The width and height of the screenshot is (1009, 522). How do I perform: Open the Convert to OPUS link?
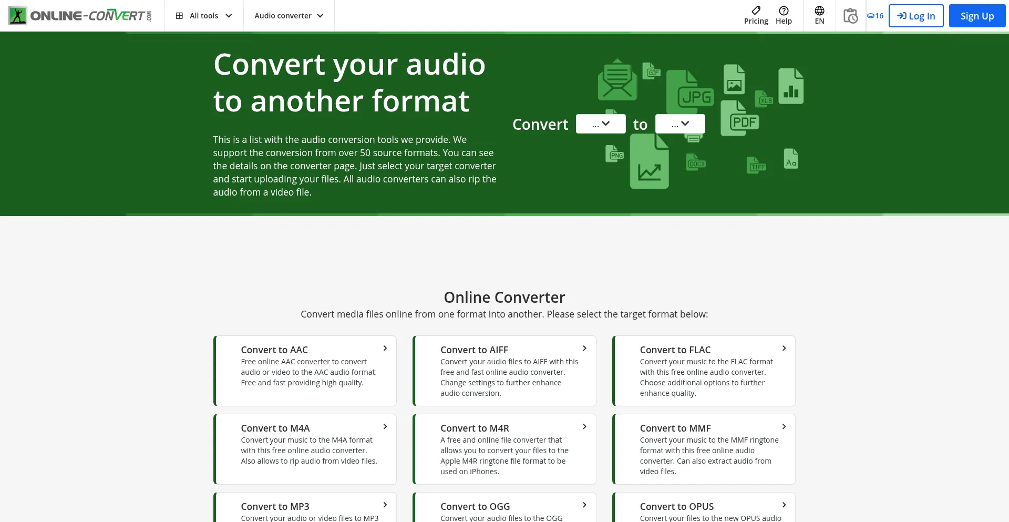point(677,506)
